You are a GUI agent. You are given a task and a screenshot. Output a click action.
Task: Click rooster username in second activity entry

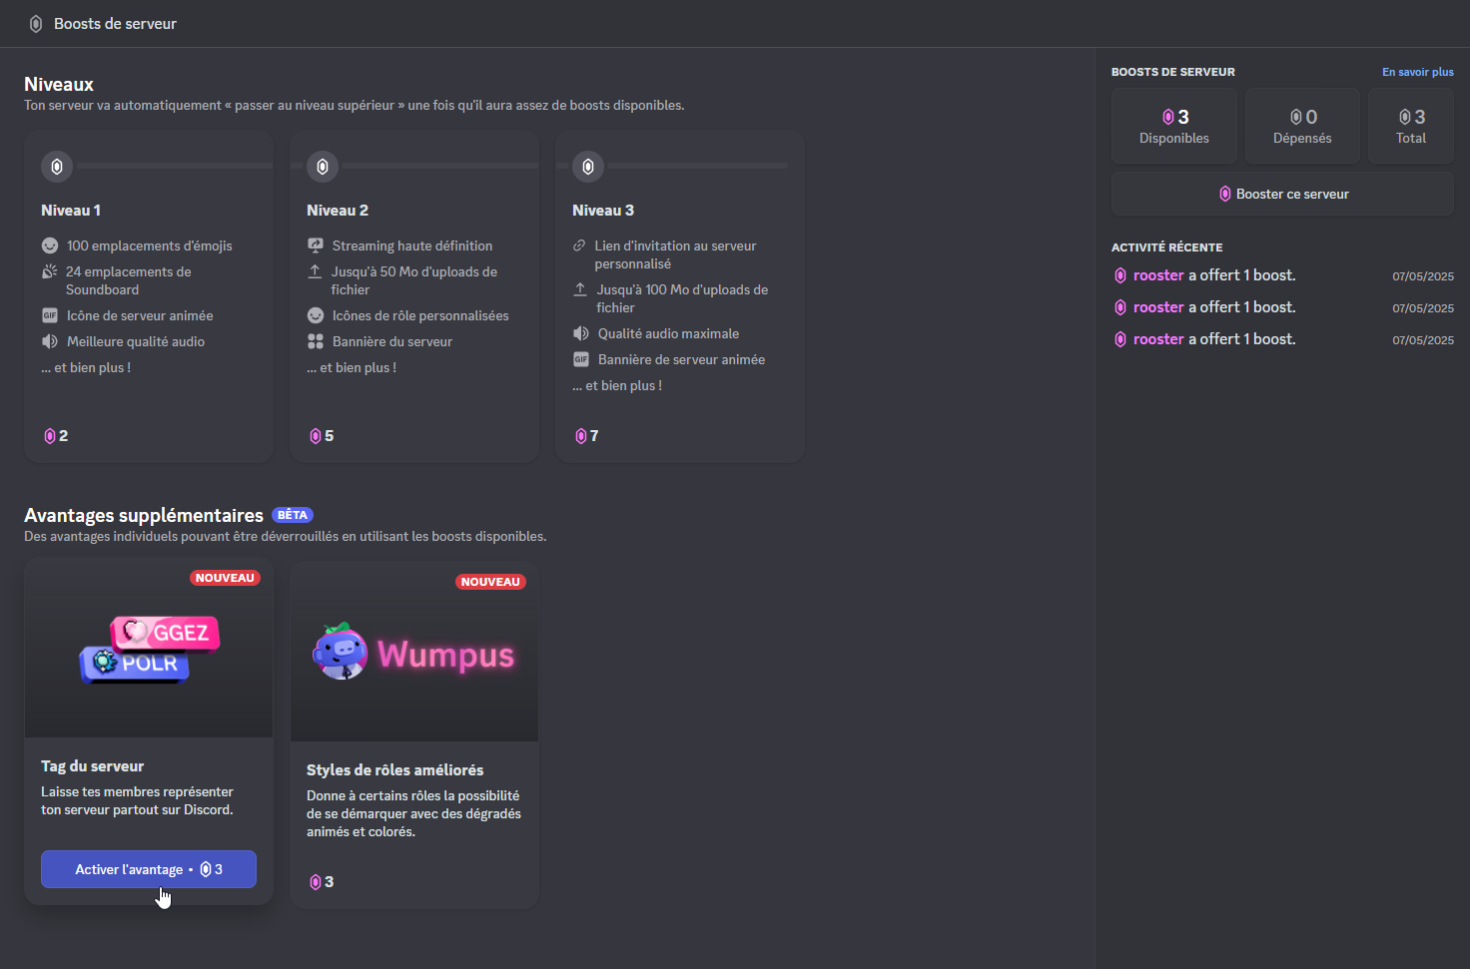tap(1158, 307)
